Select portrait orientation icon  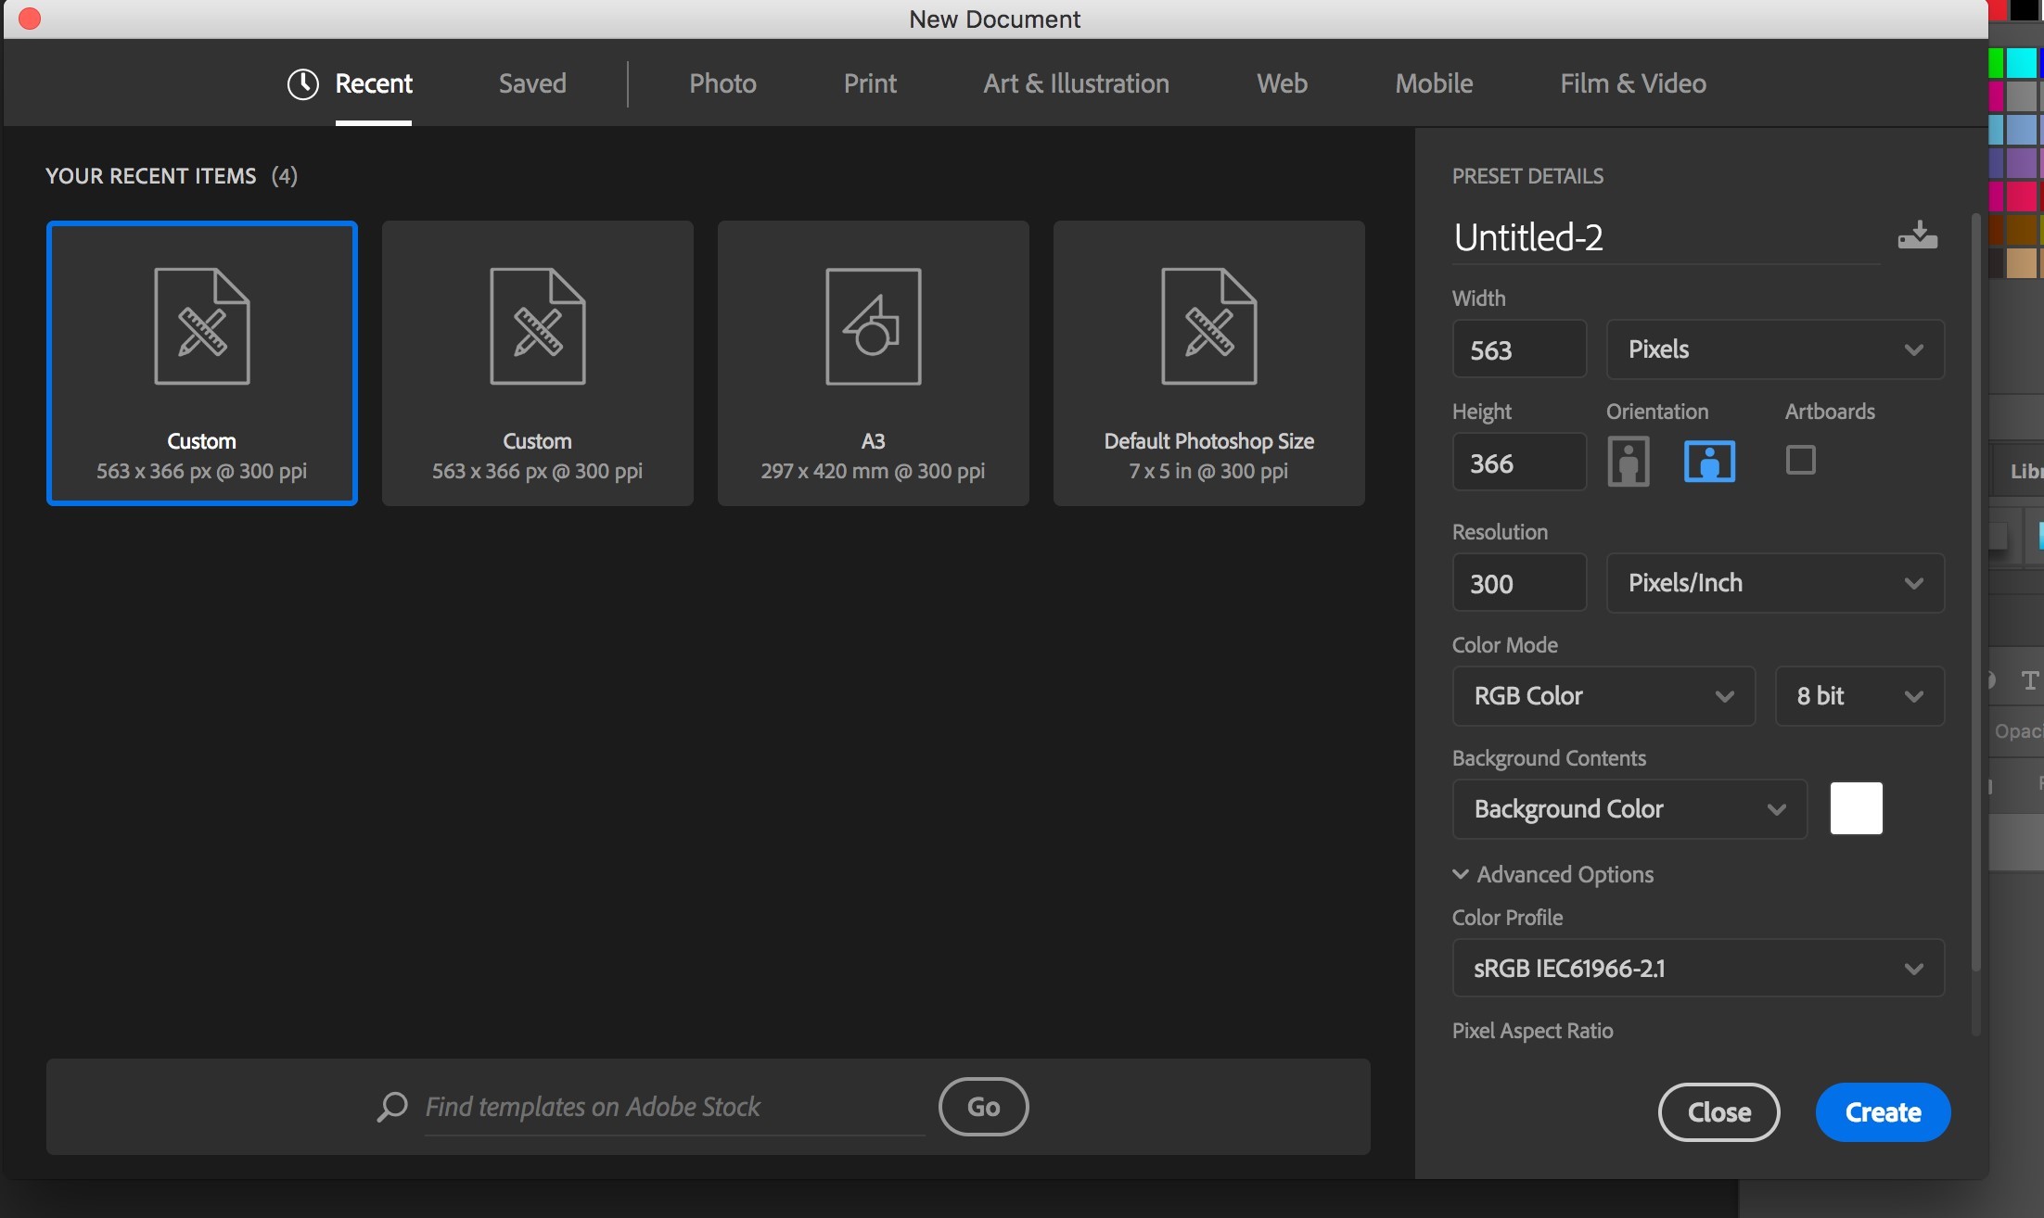point(1628,461)
